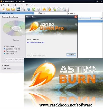Open the Acciones menu
Viewport: 103px width, 109px height.
11,5
